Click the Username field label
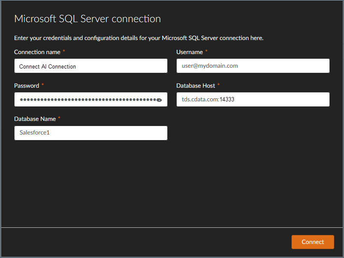Image resolution: width=344 pixels, height=258 pixels. click(x=189, y=52)
